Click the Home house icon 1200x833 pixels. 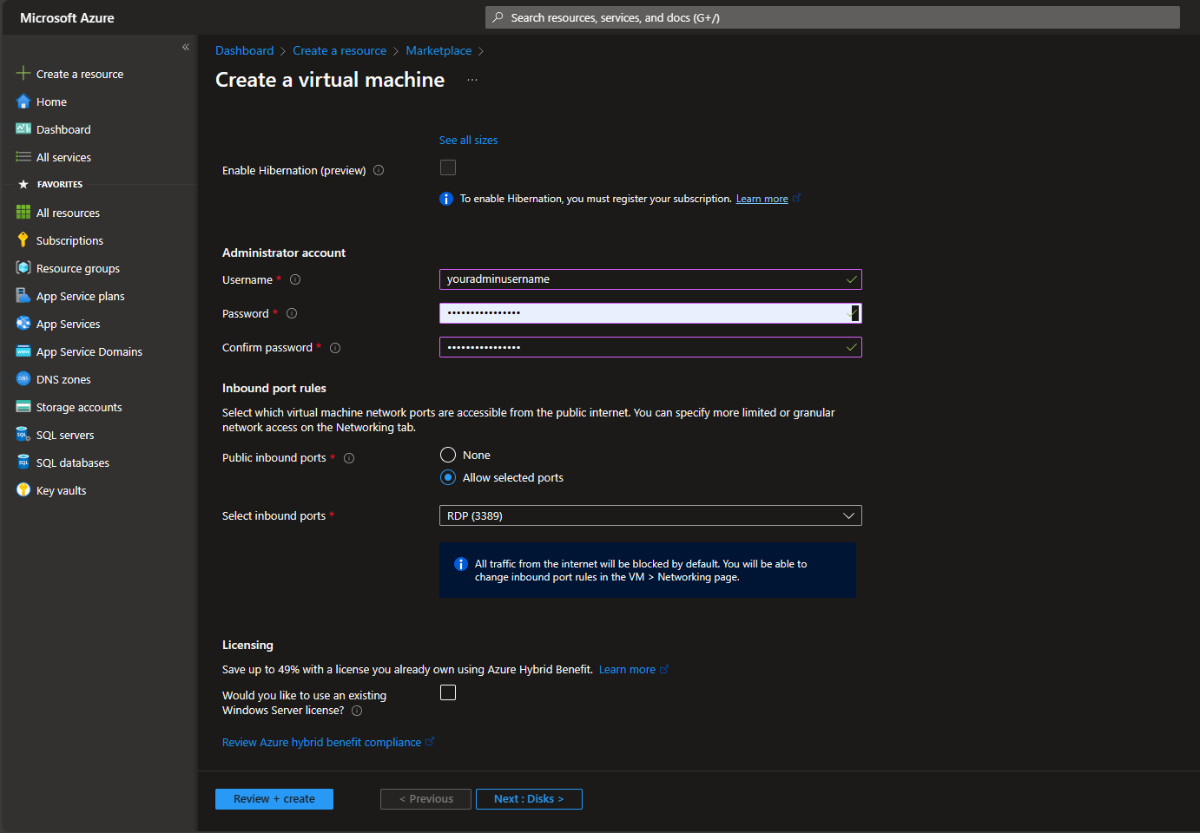tap(23, 102)
